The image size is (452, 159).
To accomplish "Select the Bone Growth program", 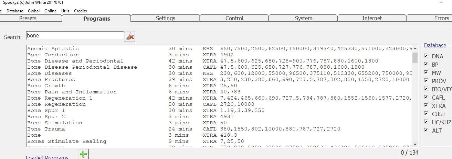I will (219, 86).
